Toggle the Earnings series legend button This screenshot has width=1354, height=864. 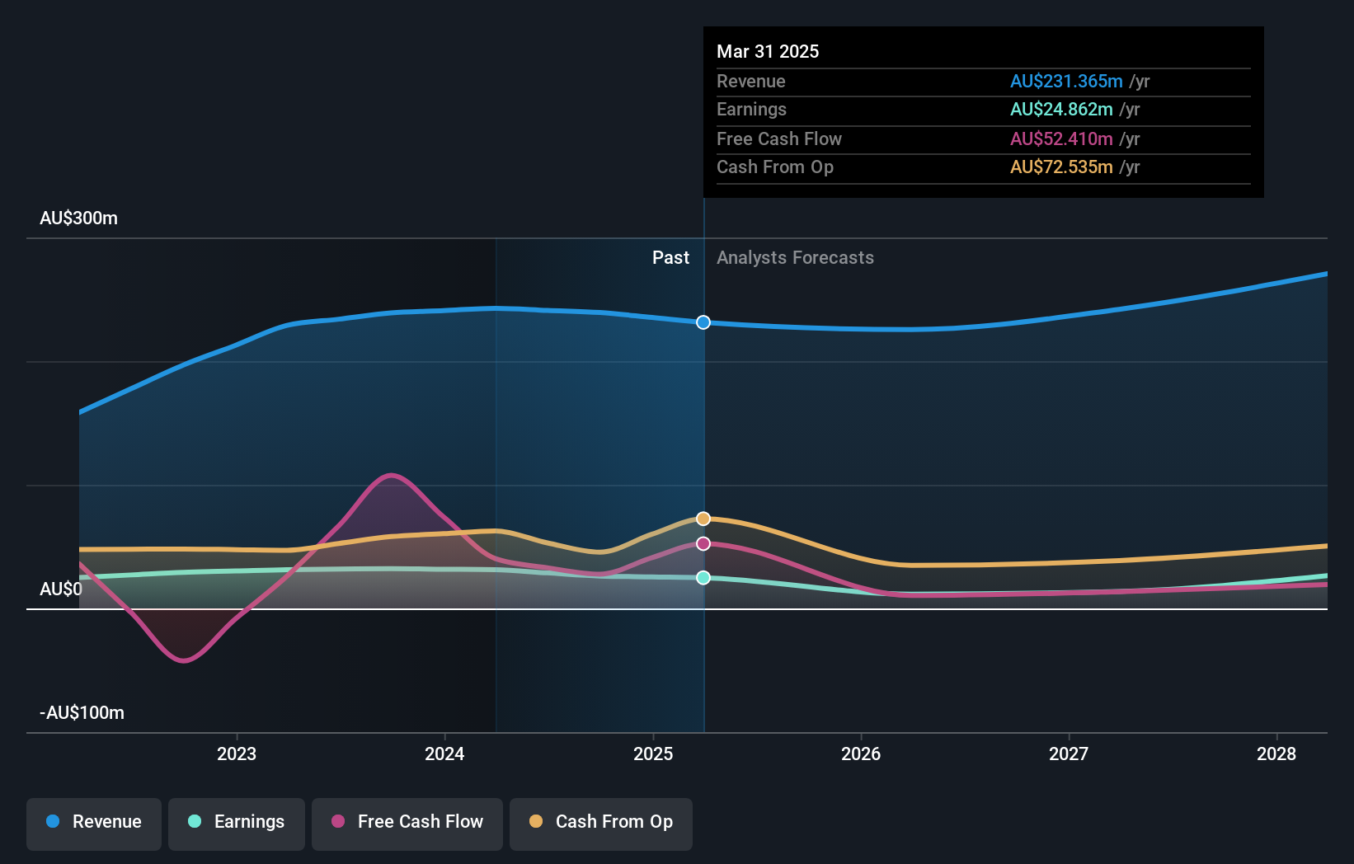(x=237, y=824)
